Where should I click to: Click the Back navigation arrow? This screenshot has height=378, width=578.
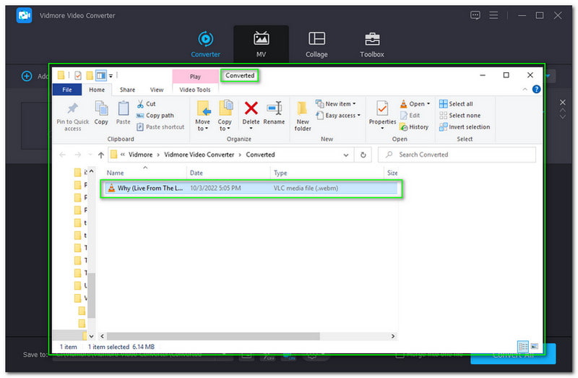click(x=62, y=155)
